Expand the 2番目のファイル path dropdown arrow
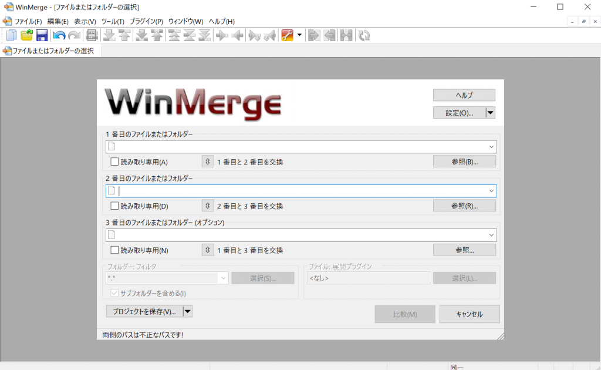Viewport: 601px width, 370px height. click(x=491, y=191)
